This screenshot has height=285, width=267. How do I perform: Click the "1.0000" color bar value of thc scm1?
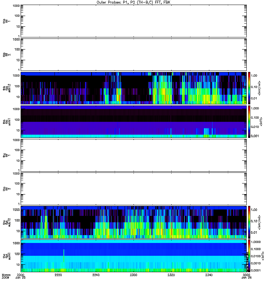pos(256,242)
